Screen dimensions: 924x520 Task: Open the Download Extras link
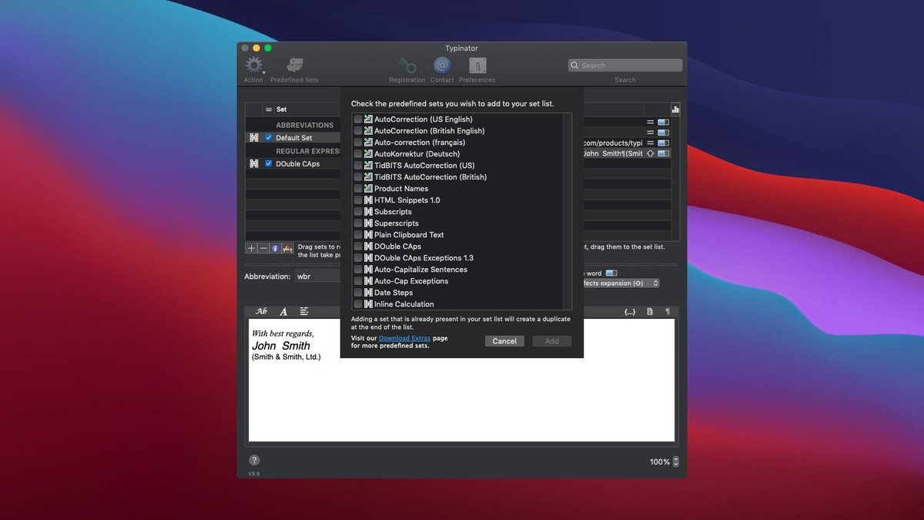click(x=405, y=338)
